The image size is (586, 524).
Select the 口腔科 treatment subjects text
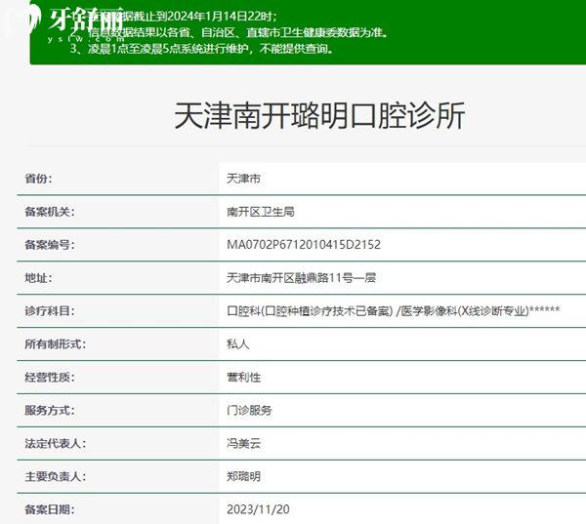394,310
